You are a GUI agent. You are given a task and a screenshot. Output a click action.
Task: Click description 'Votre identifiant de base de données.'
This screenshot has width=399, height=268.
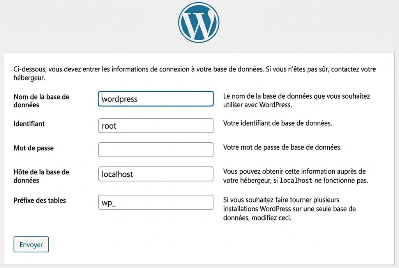(x=277, y=123)
